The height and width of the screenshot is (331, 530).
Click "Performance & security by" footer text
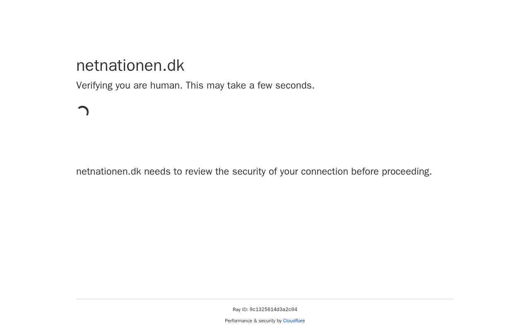(x=253, y=321)
